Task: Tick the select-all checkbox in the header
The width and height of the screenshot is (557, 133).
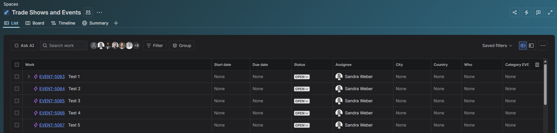Action: click(17, 65)
